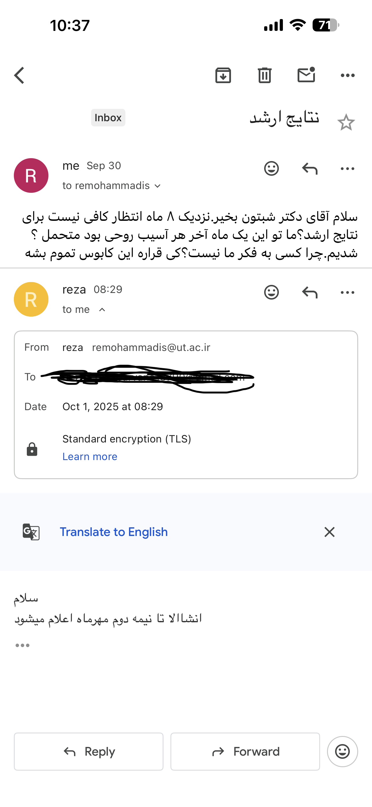Star this email thread
This screenshot has width=372, height=807.
[346, 122]
